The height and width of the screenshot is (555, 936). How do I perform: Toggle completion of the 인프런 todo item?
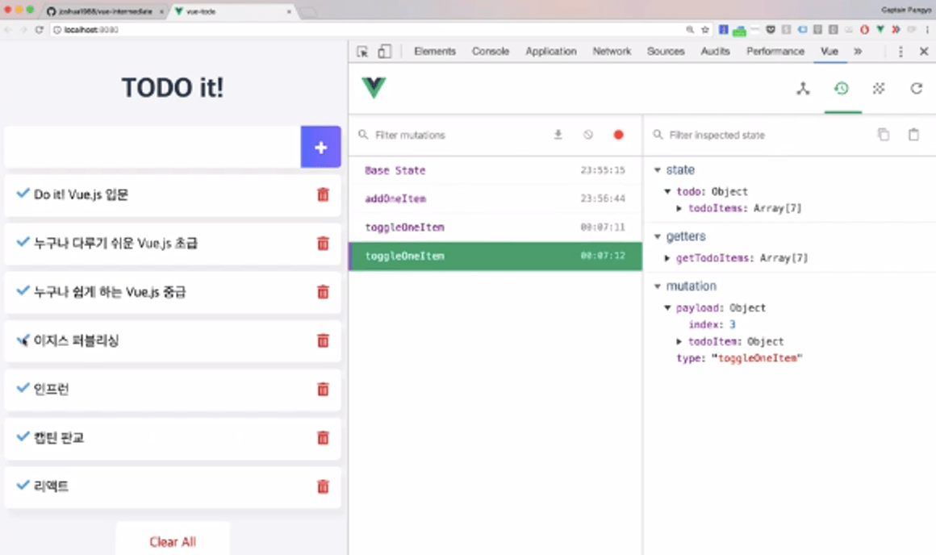[22, 389]
